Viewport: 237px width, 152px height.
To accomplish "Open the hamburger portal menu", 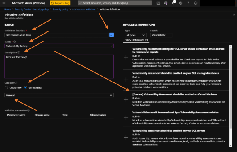I will point(4,3).
